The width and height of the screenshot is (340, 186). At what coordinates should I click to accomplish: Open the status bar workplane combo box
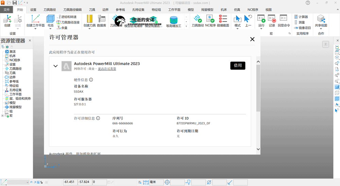click(18, 182)
